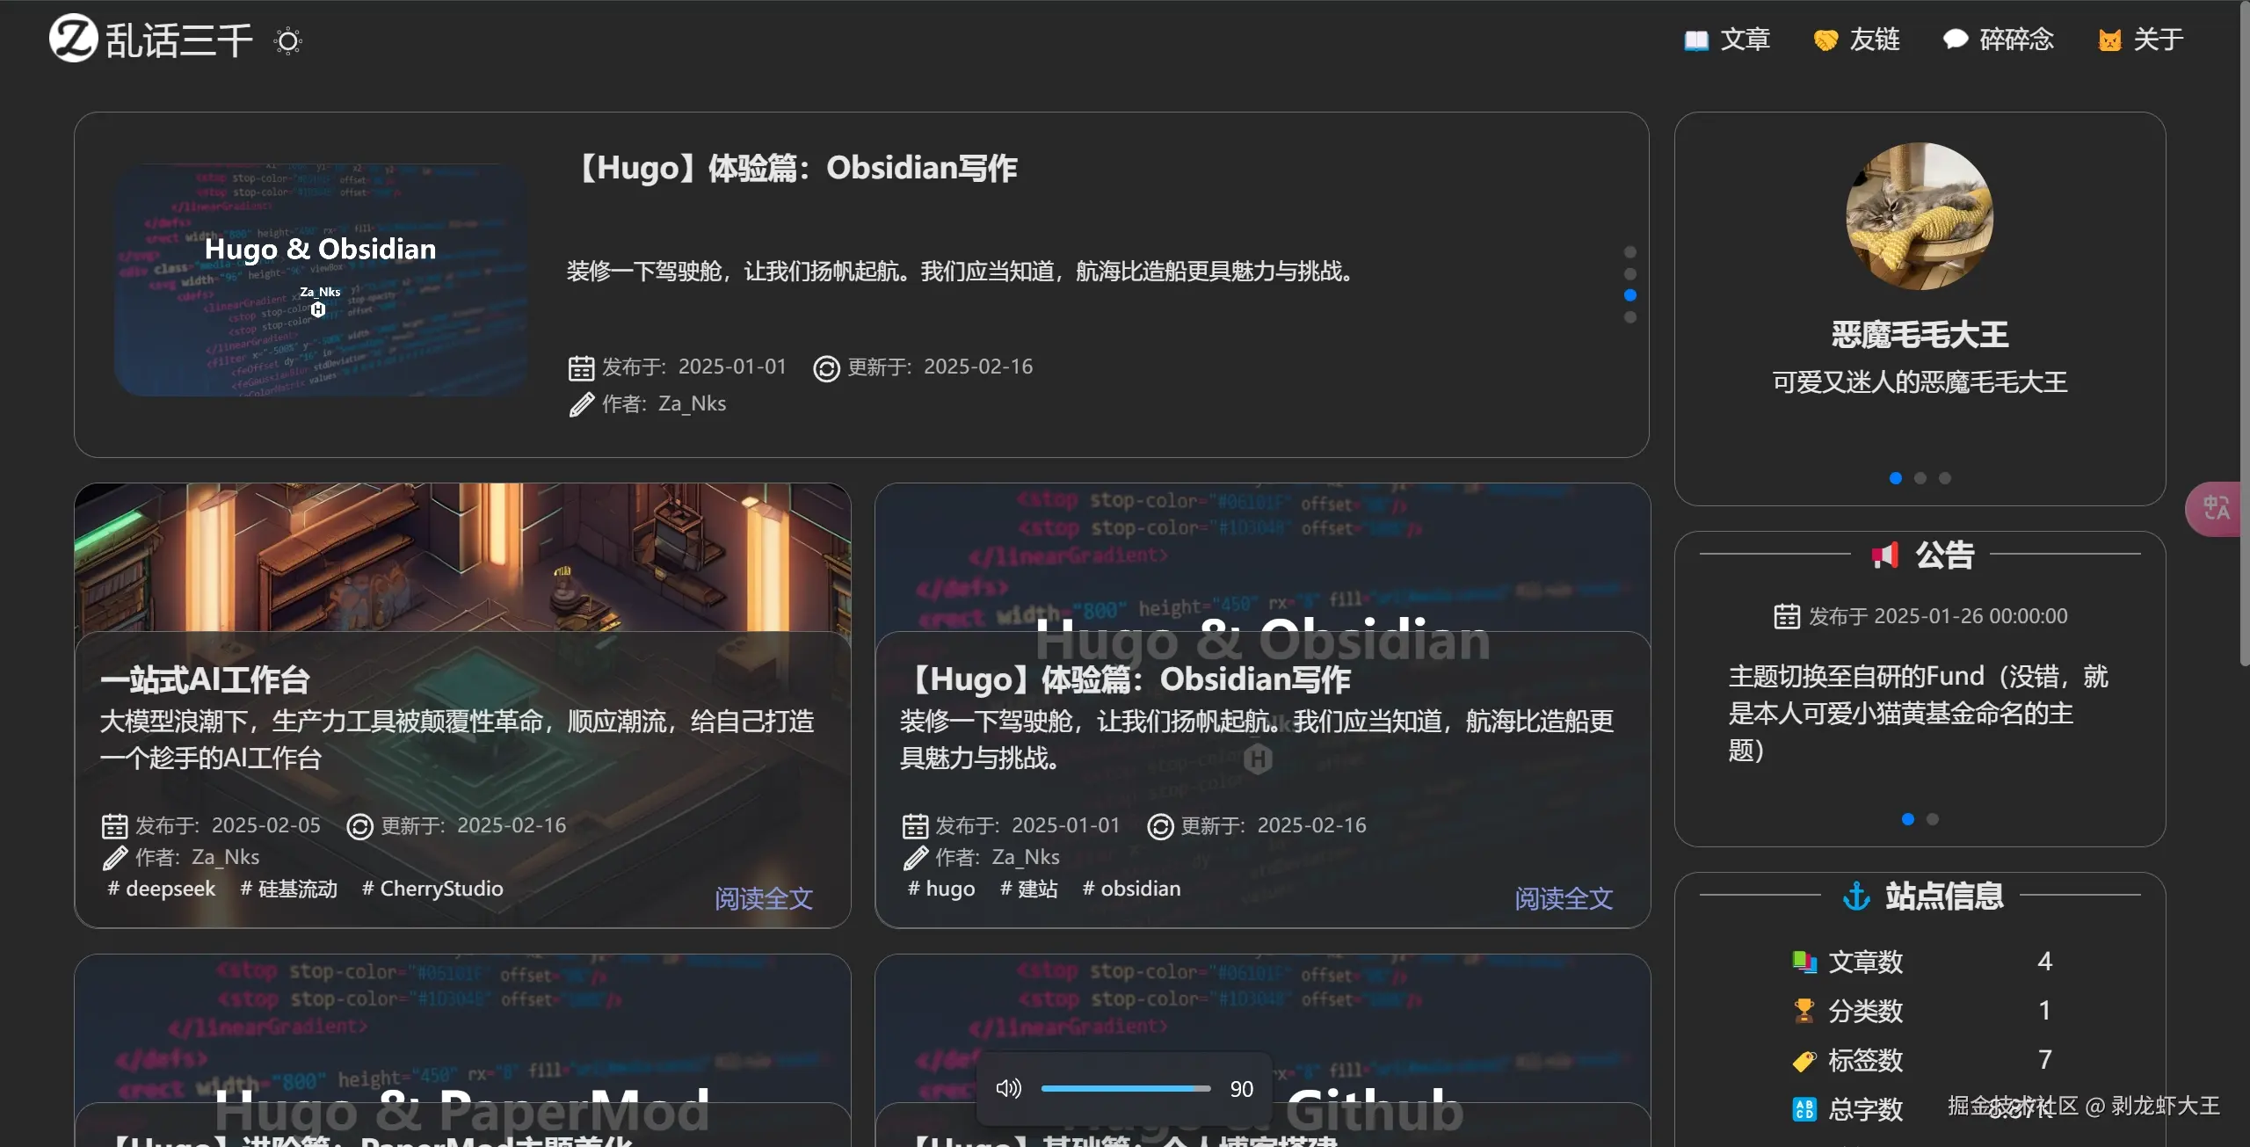
Task: Click the trophy icon beside 分类数
Action: click(1804, 1010)
